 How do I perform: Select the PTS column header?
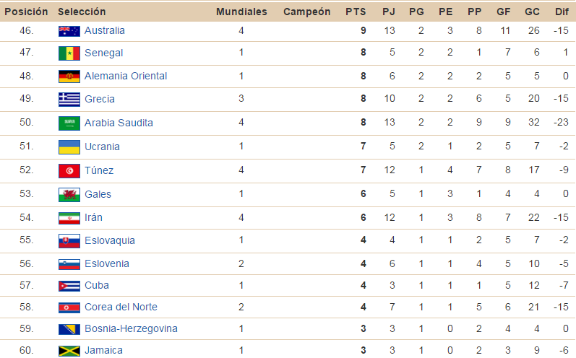click(356, 12)
